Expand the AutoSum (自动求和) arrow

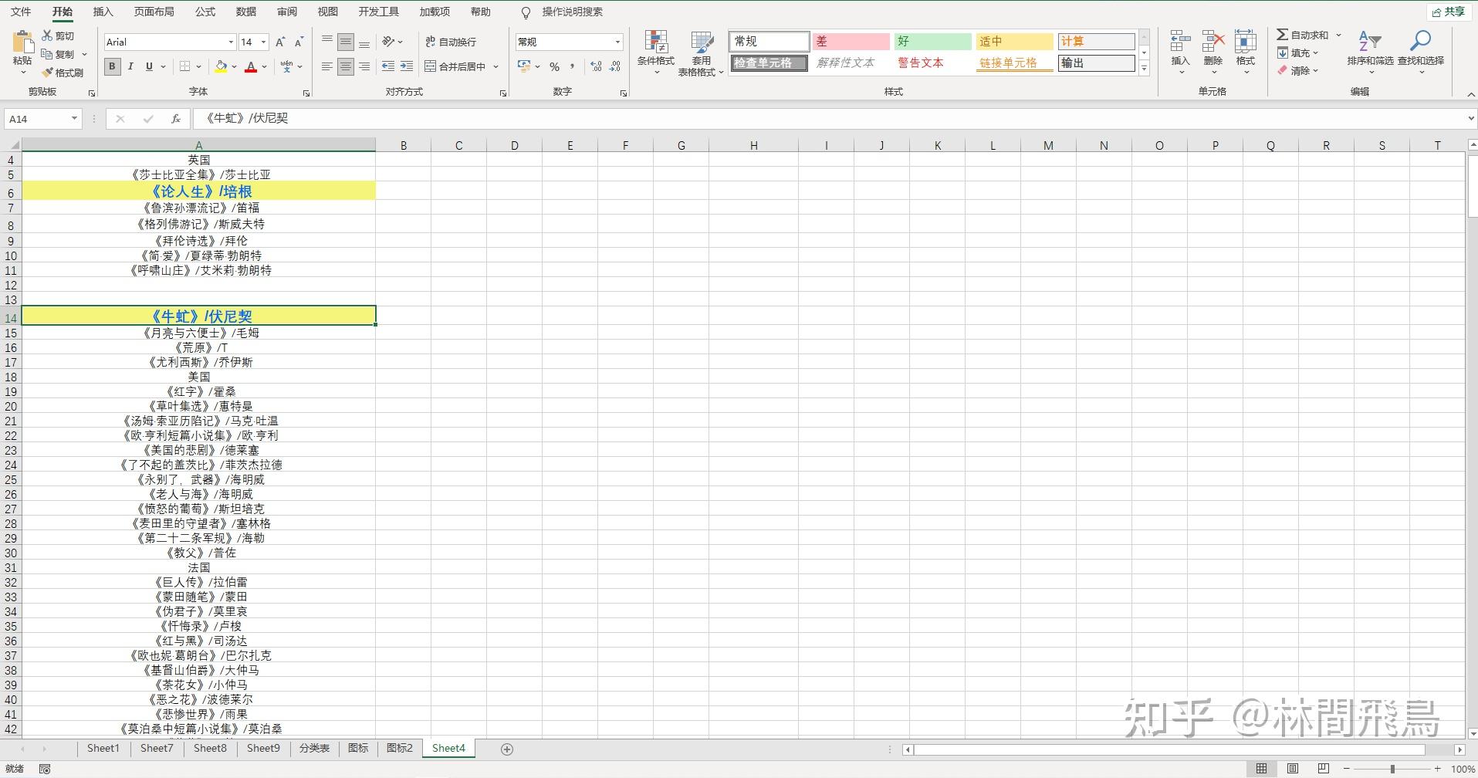point(1338,35)
